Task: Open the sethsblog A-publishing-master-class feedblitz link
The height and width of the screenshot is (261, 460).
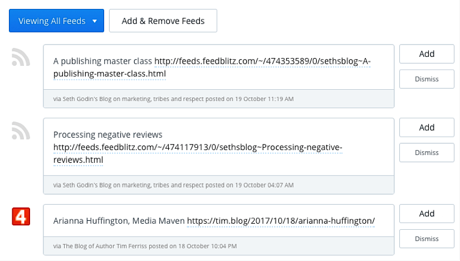Action: tap(262, 61)
